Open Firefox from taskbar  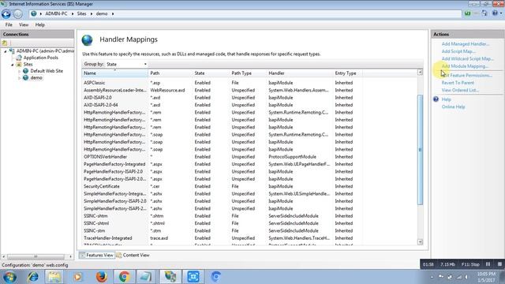[x=102, y=277]
